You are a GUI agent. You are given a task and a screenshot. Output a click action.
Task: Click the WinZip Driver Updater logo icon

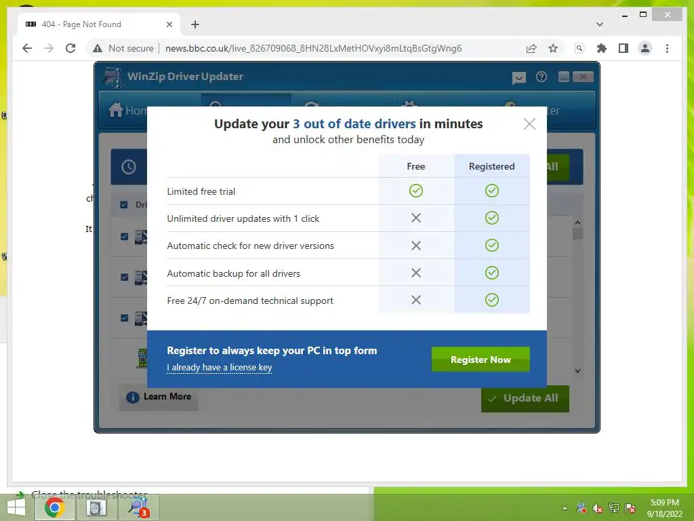click(x=113, y=77)
